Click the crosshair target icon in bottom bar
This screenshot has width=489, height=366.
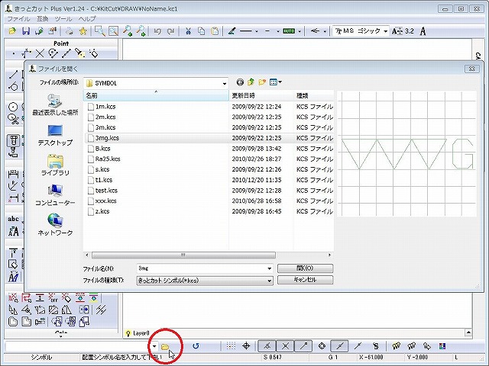coord(246,345)
